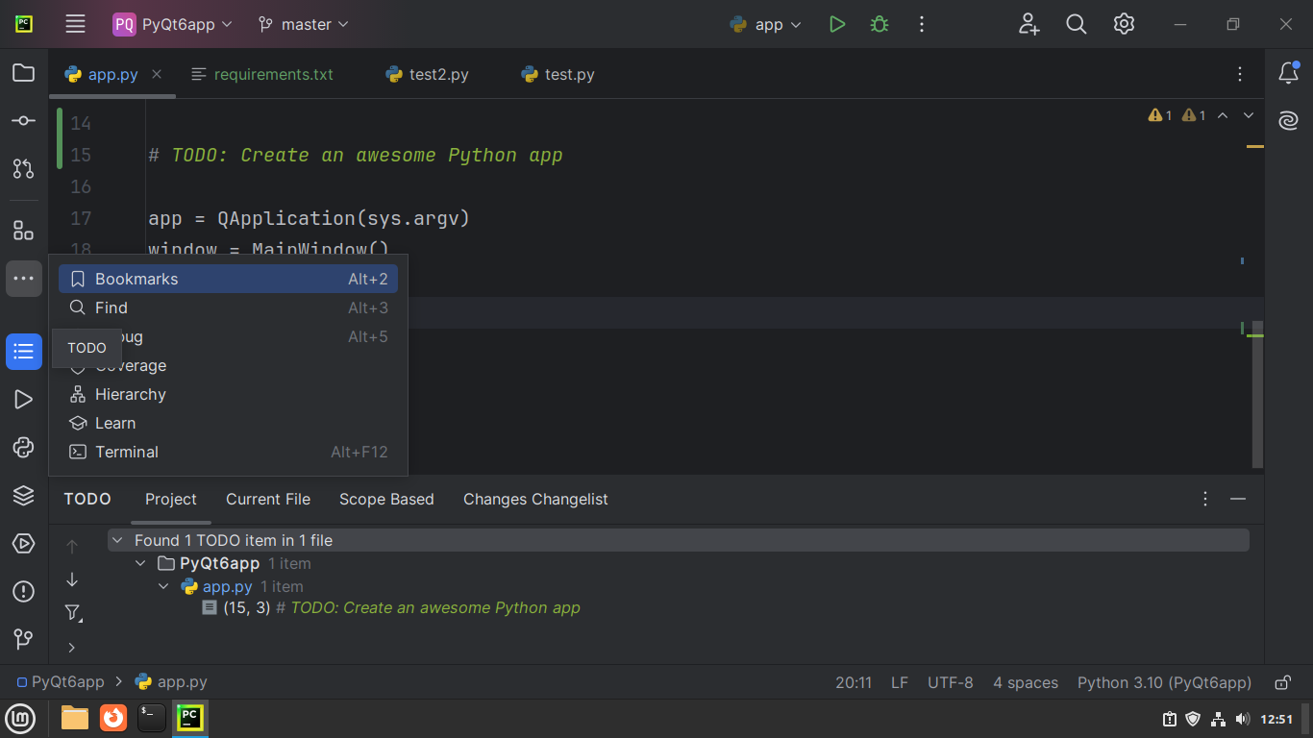1313x738 pixels.
Task: Open the Notifications bell
Action: tap(1289, 73)
